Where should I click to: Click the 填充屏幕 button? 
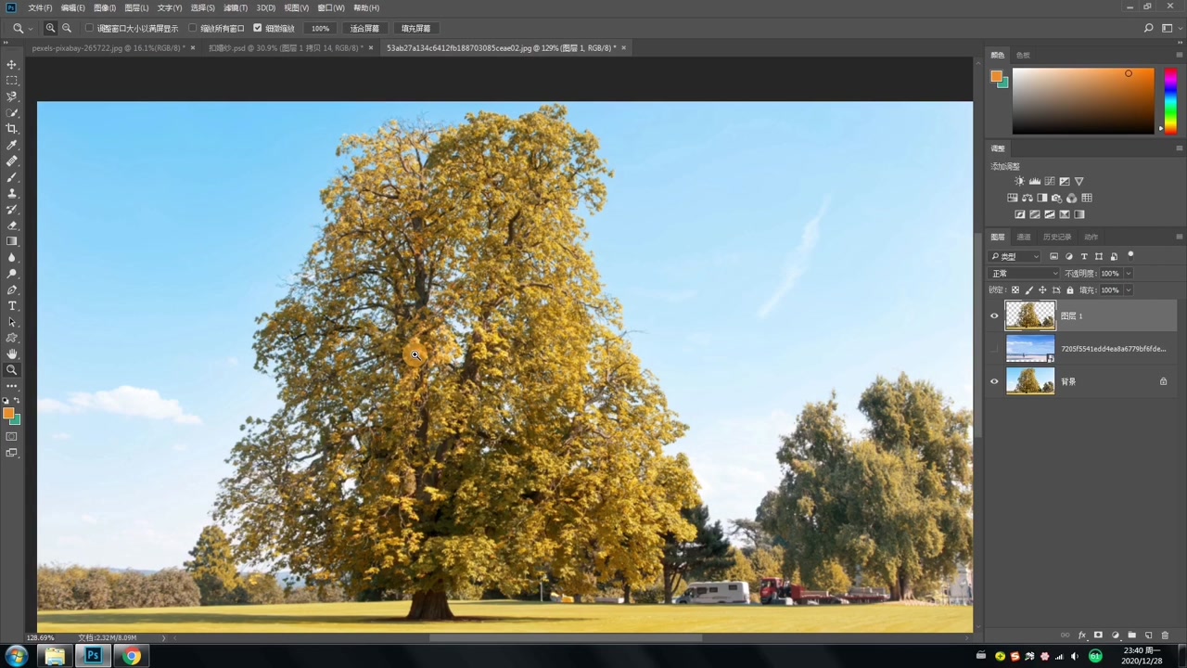415,29
